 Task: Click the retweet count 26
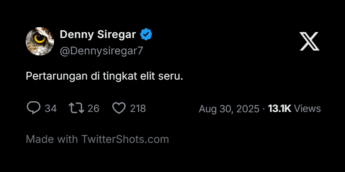point(93,108)
